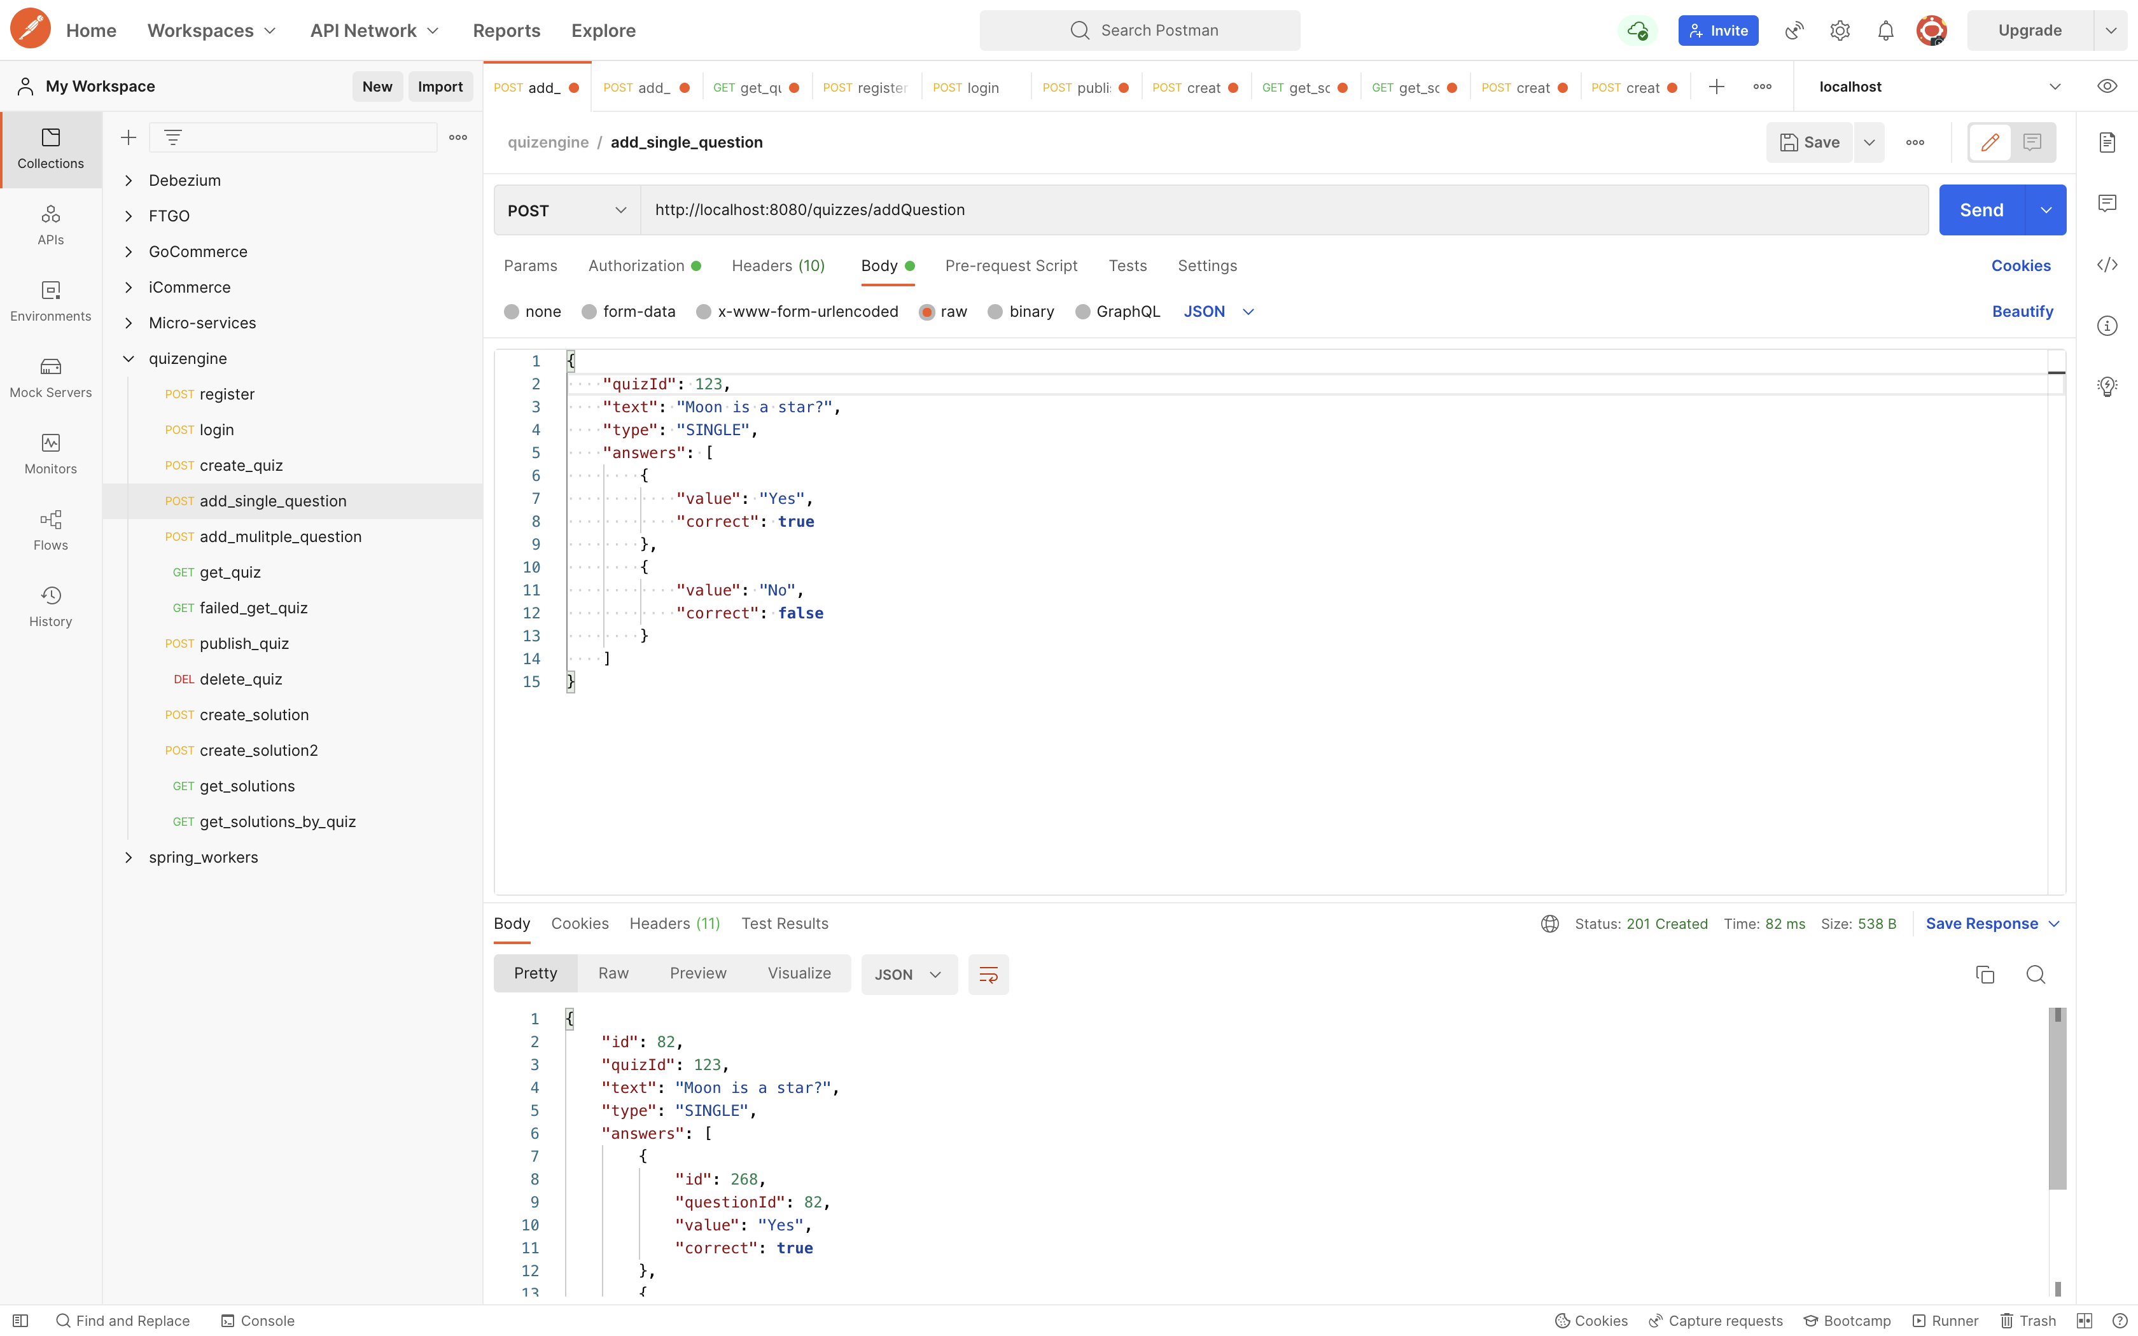Expand the spring_workers collection
This screenshot has height=1336, width=2138.
[129, 857]
